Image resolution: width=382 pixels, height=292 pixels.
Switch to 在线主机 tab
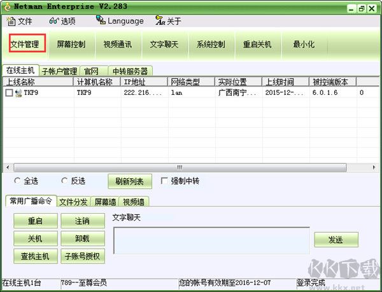tap(20, 71)
